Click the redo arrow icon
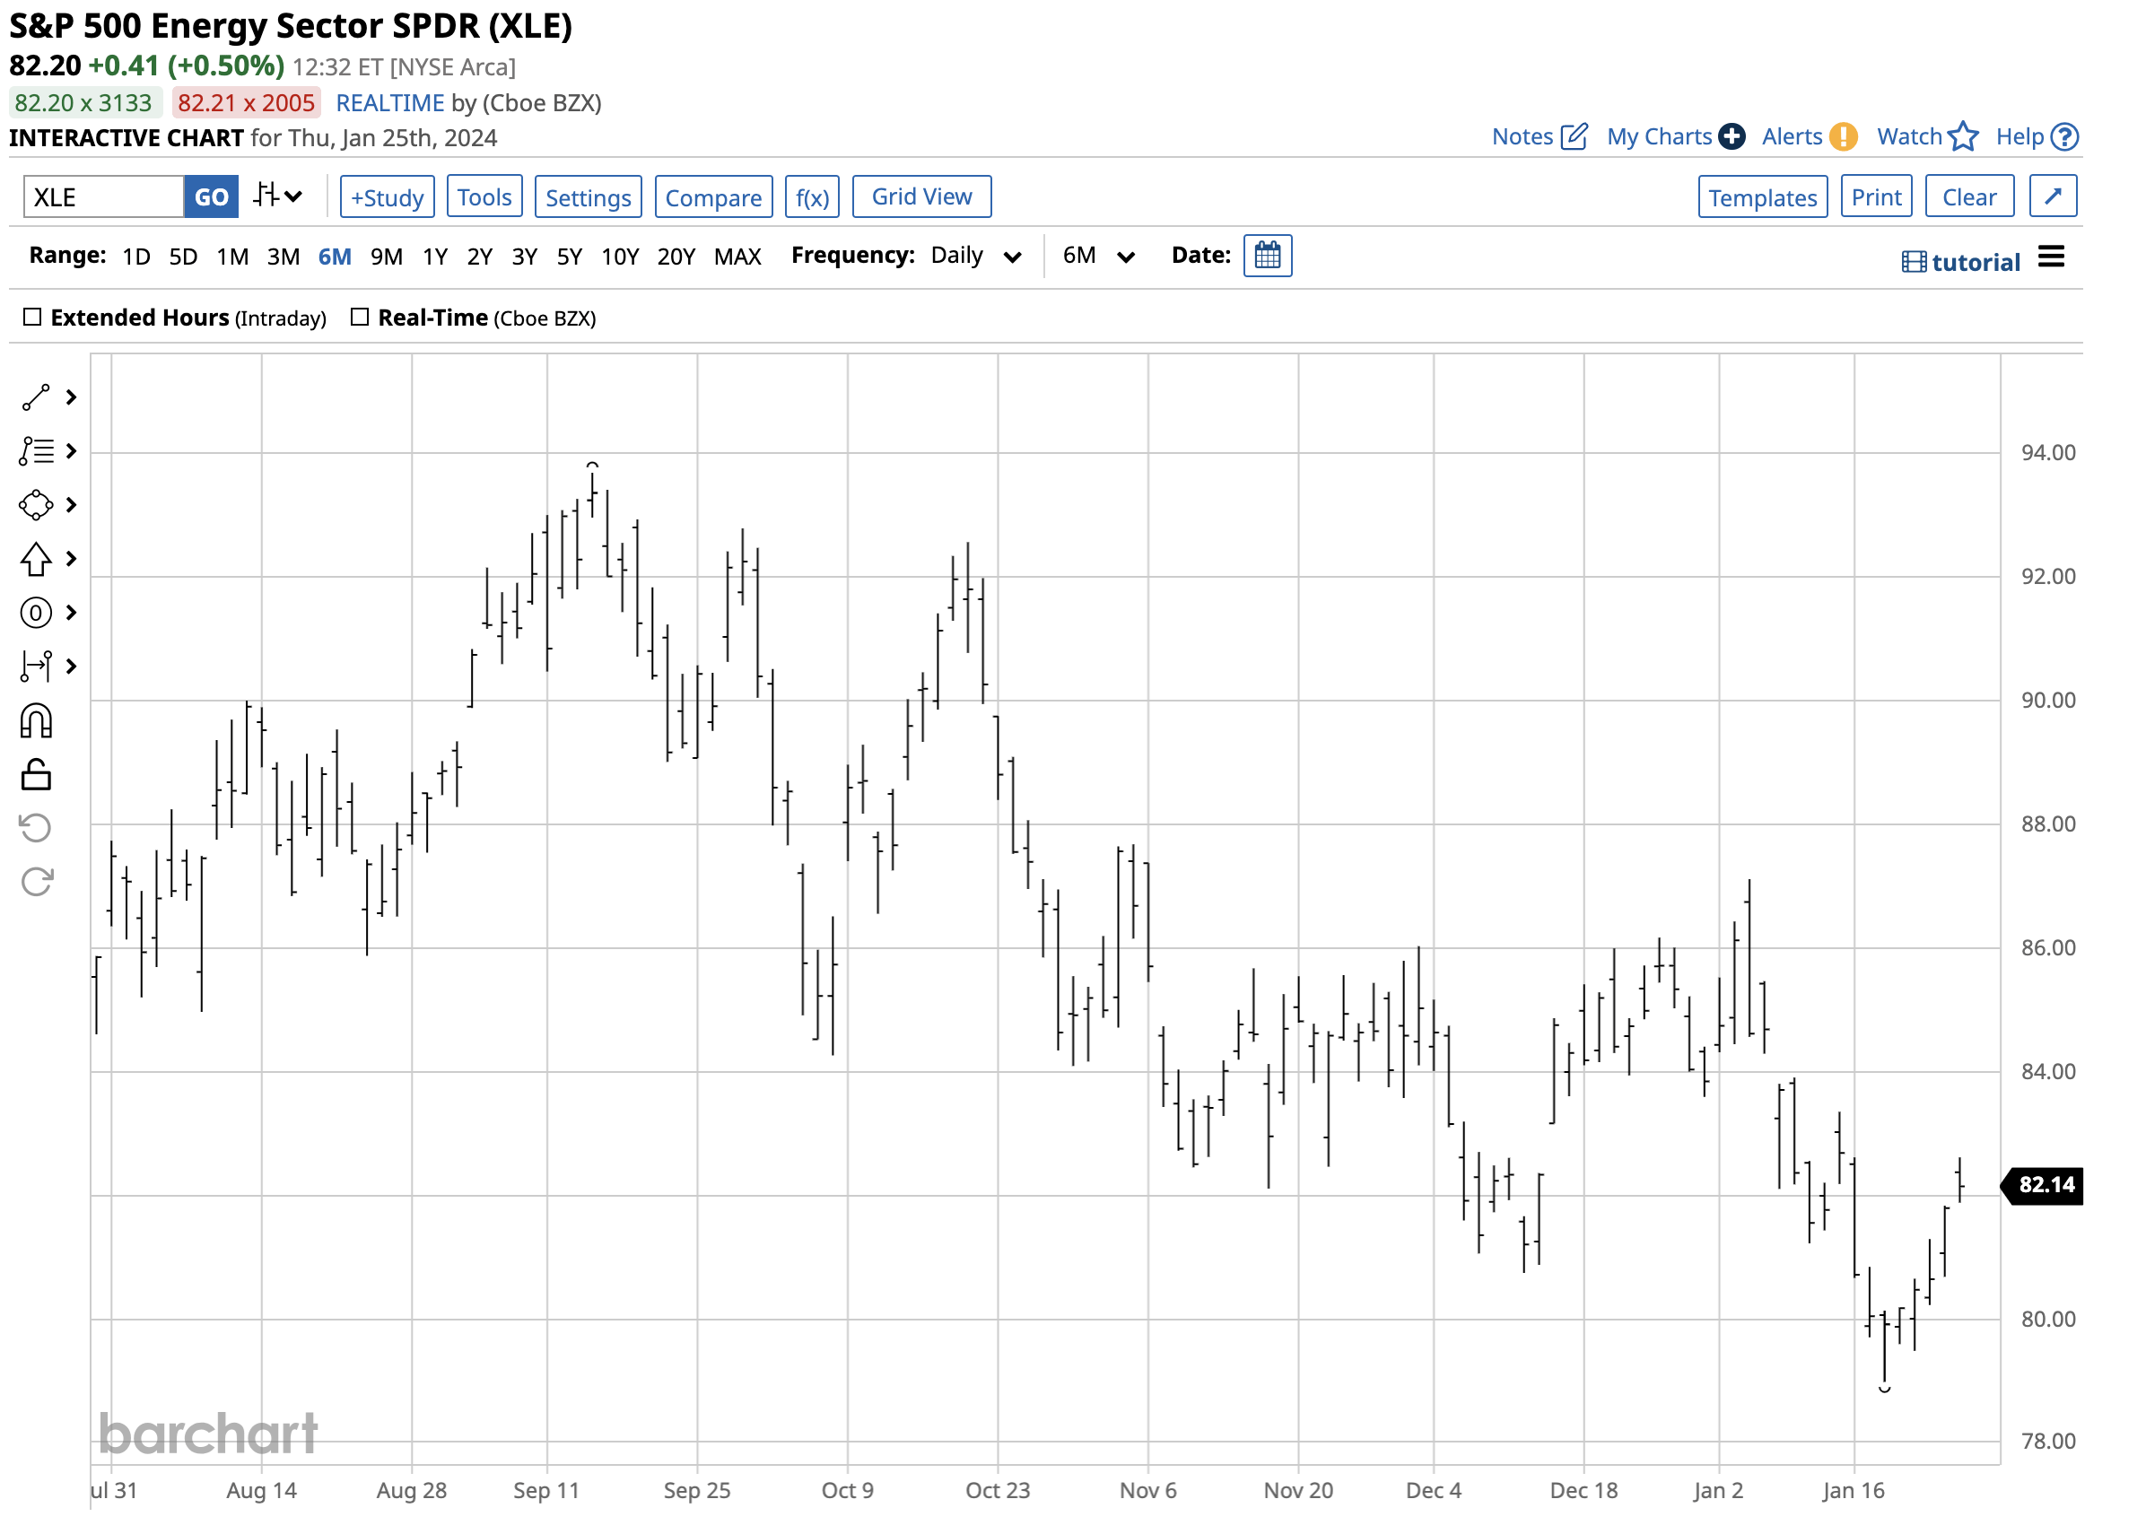 [x=36, y=882]
